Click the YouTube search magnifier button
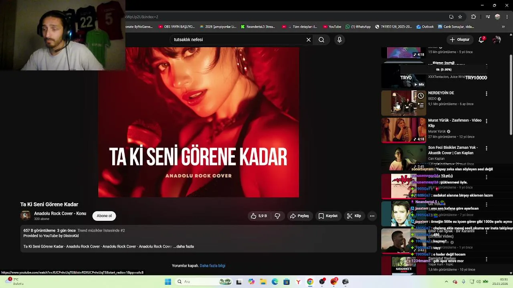The image size is (513, 288). click(321, 40)
